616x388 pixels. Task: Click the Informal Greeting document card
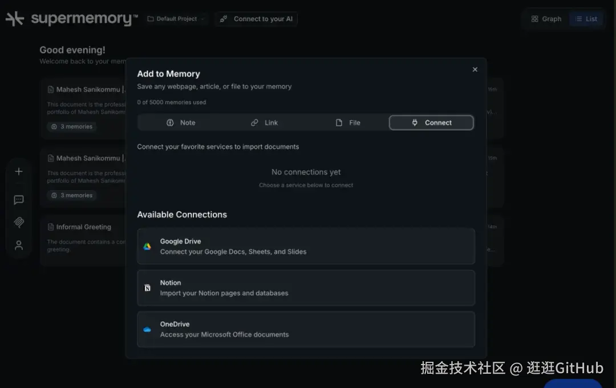pyautogui.click(x=83, y=241)
